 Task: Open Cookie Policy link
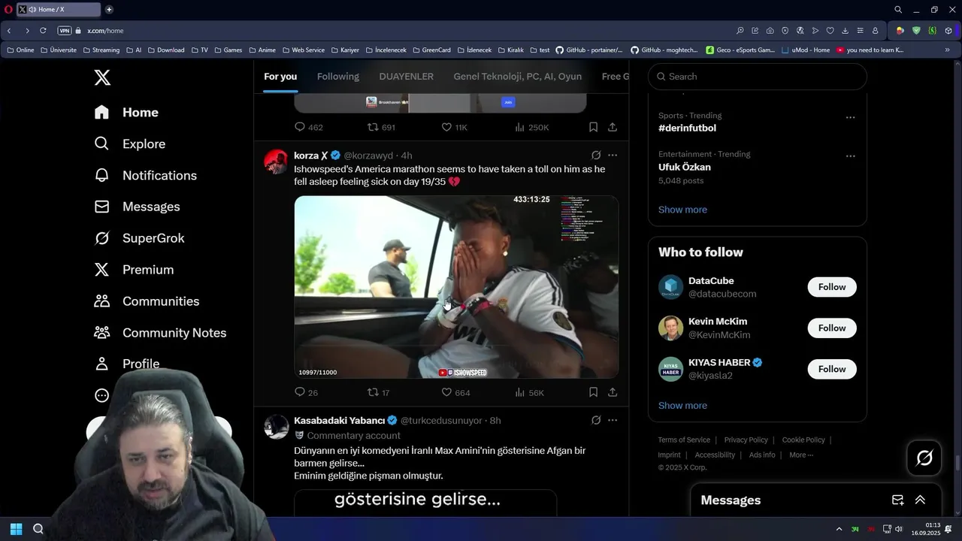click(803, 440)
